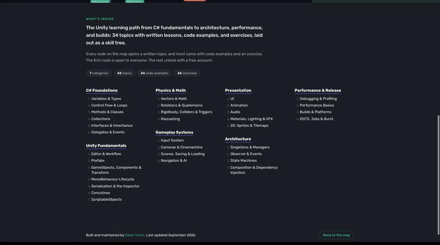The height and width of the screenshot is (245, 440).
Task: Open the Input System topic
Action: pyautogui.click(x=172, y=140)
